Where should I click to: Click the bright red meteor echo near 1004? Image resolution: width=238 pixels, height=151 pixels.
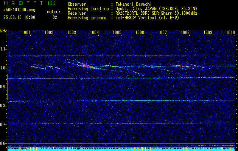tap(88, 66)
